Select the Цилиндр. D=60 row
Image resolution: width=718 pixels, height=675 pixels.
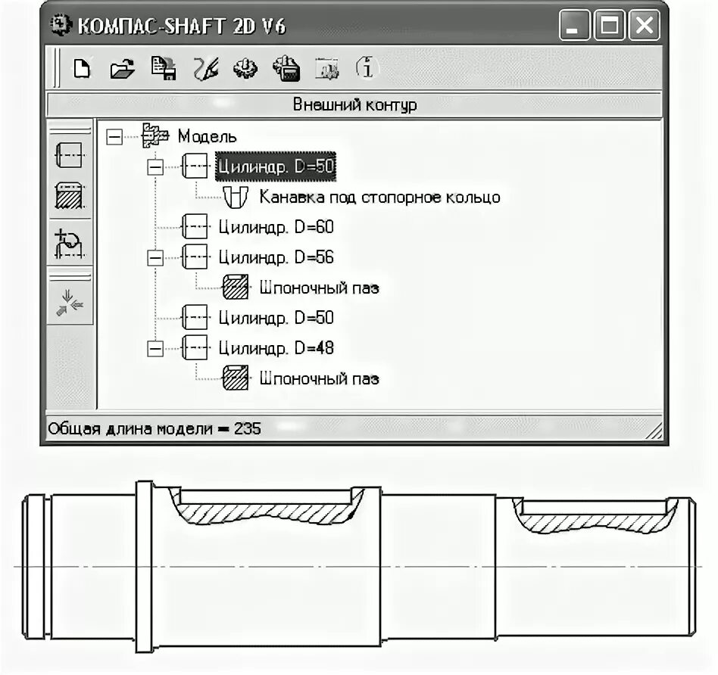tap(276, 226)
